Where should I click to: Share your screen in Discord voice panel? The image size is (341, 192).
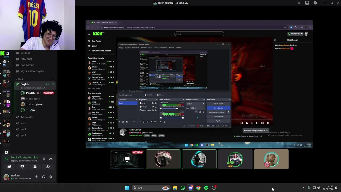pos(22,167)
